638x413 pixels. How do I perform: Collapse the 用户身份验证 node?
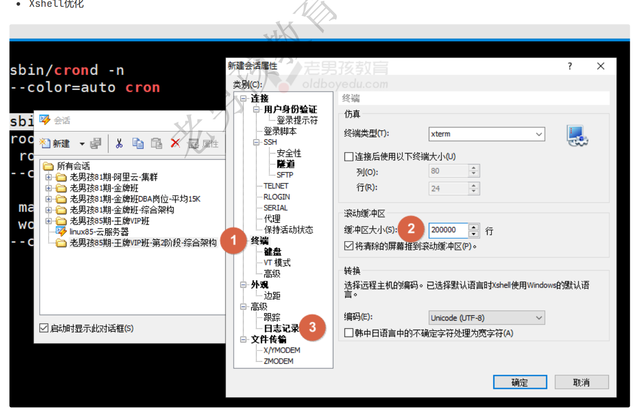[256, 109]
